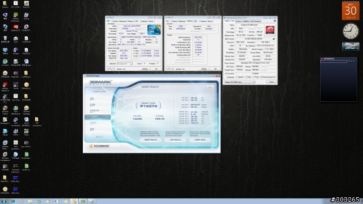Screen dimensions: 363x204
Task: Click the P14374 3DMark score
Action: click(x=149, y=106)
